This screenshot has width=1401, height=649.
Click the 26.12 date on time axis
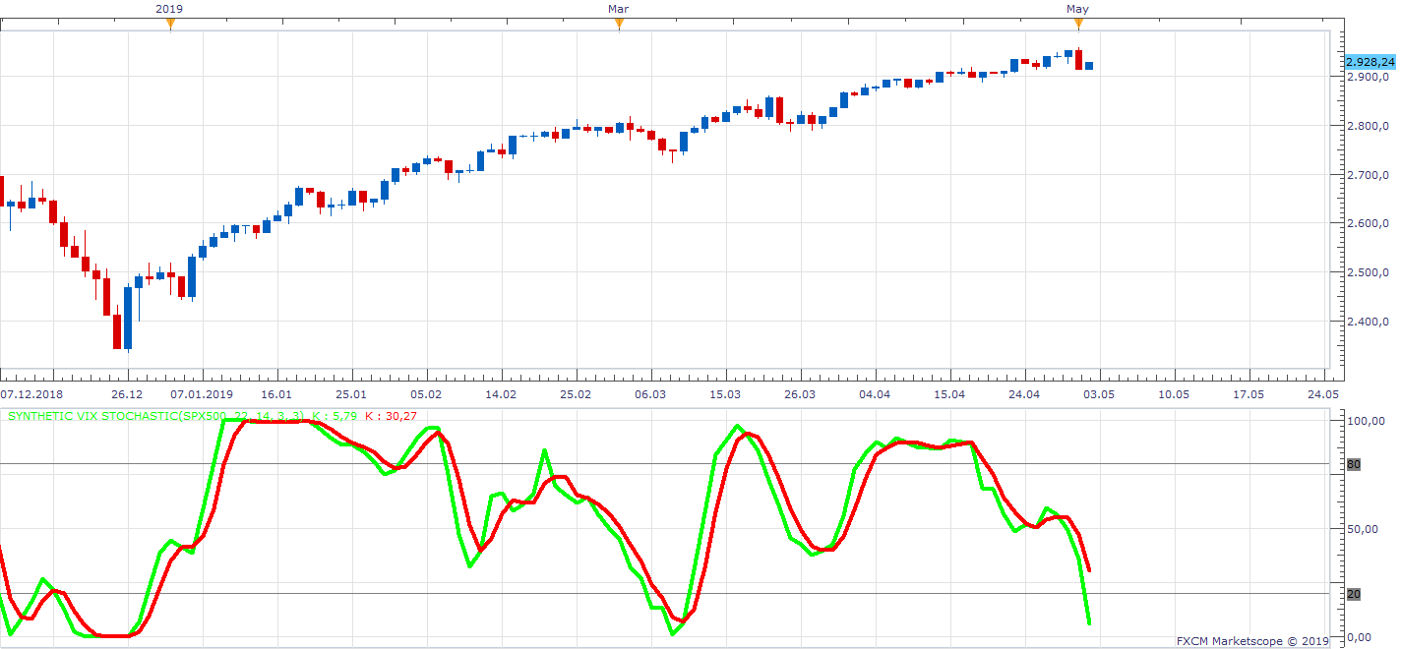coord(128,394)
